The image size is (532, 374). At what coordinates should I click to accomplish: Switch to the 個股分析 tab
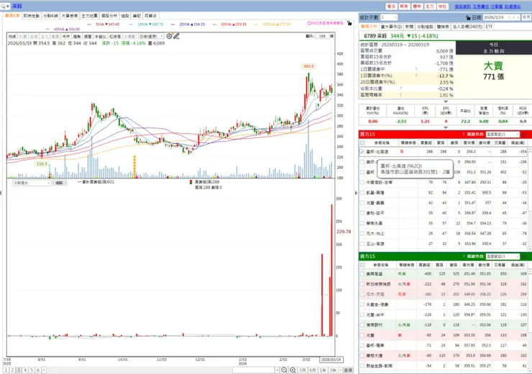(x=109, y=16)
